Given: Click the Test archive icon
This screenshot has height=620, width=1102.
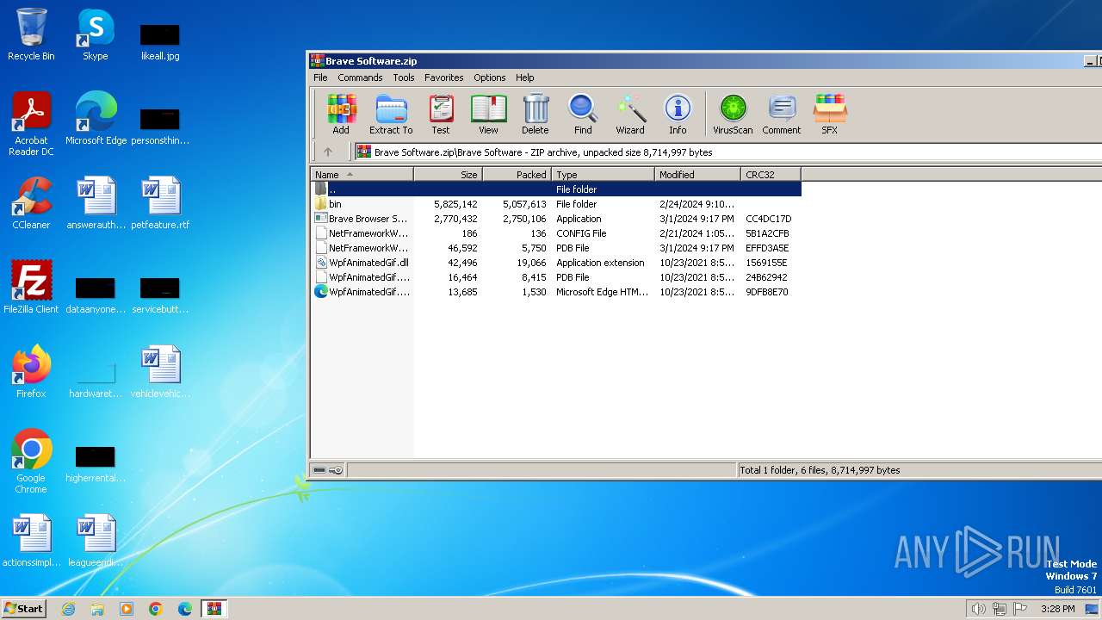Looking at the screenshot, I should click(441, 115).
